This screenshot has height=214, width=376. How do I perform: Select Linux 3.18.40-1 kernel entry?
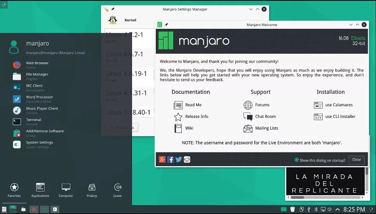coord(129,112)
